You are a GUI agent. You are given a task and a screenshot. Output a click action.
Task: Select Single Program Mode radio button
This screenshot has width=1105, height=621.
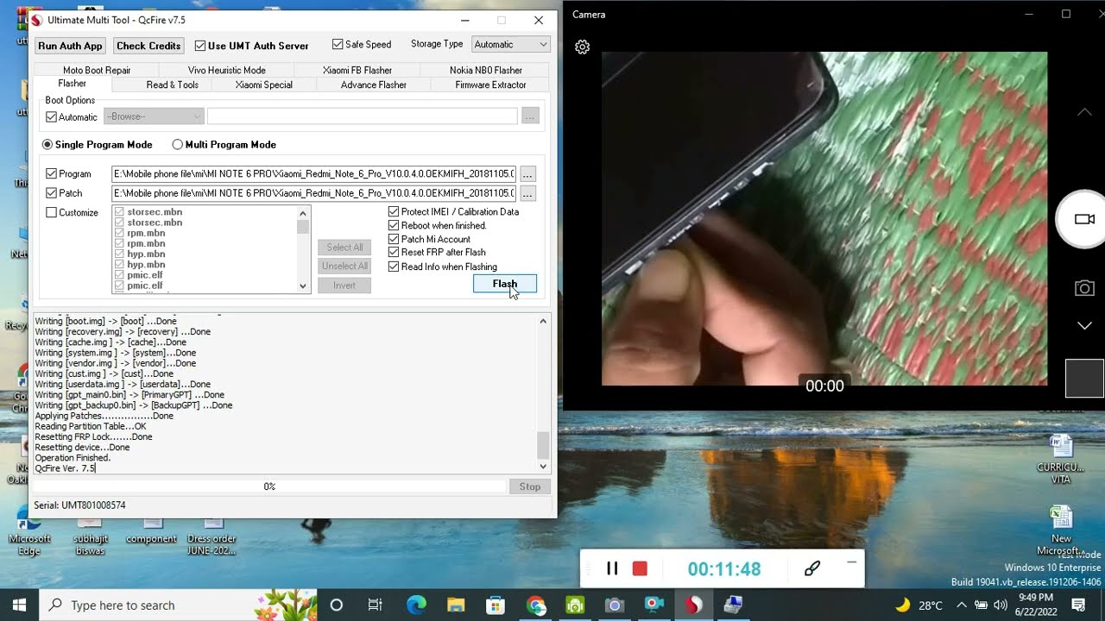47,145
